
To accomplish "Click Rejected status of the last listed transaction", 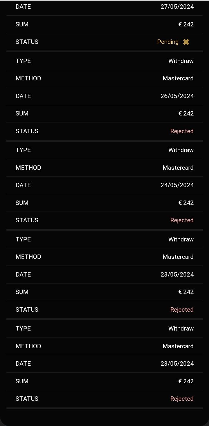I will pos(182,399).
